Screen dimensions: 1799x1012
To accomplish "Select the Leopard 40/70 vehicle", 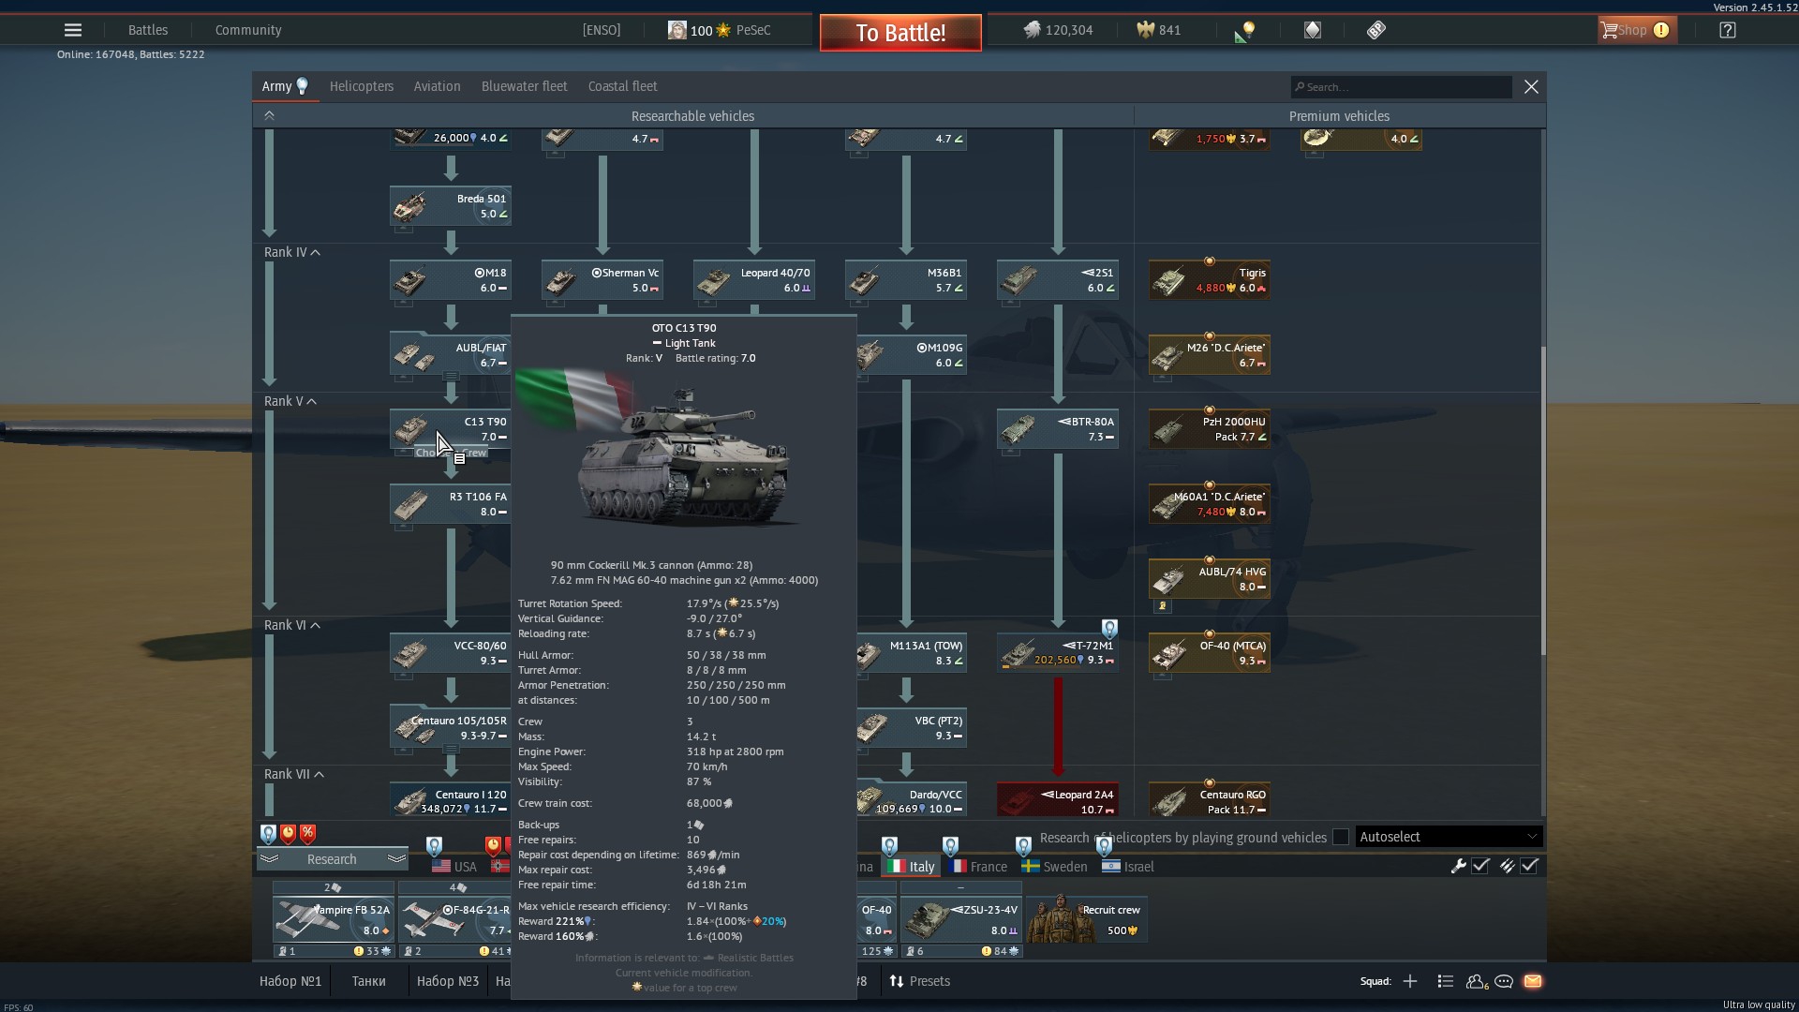I will pos(754,280).
